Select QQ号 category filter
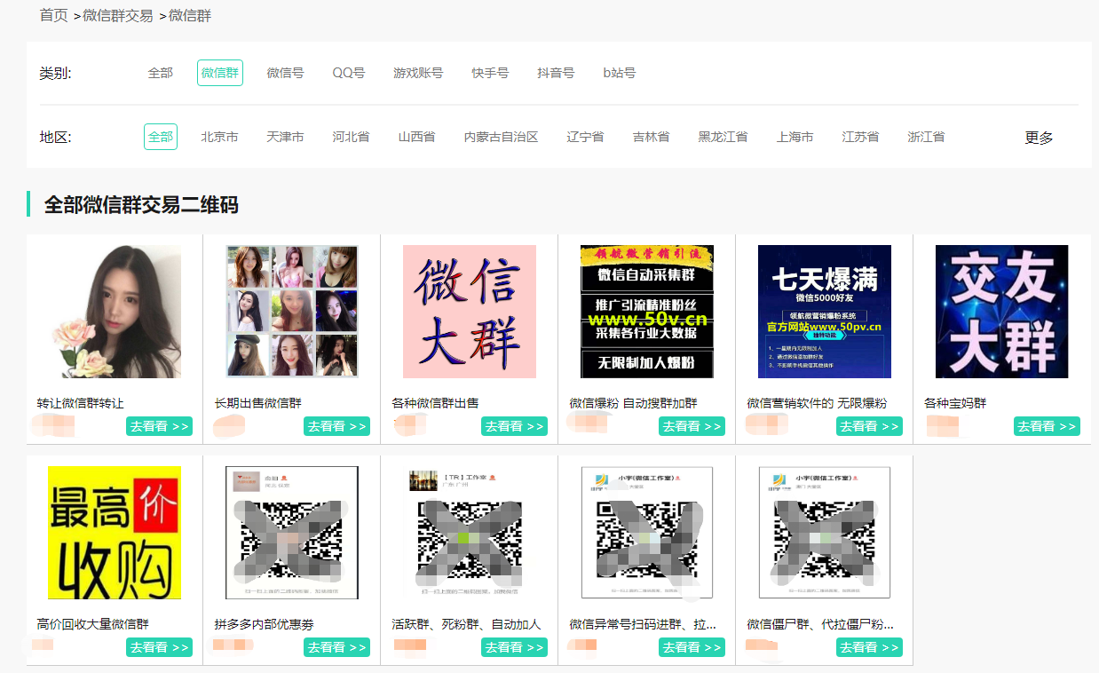 pos(349,73)
